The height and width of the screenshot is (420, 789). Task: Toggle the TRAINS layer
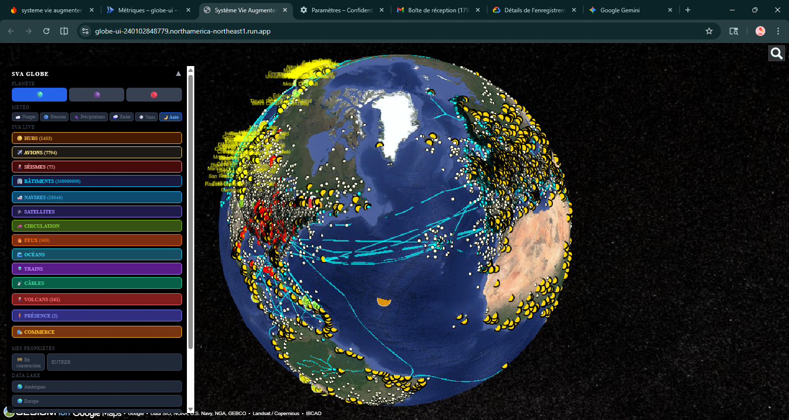click(97, 269)
